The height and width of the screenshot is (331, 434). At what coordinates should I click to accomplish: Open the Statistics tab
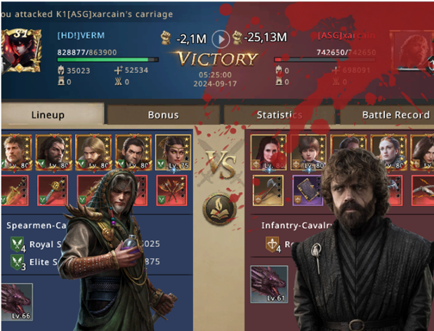[279, 115]
